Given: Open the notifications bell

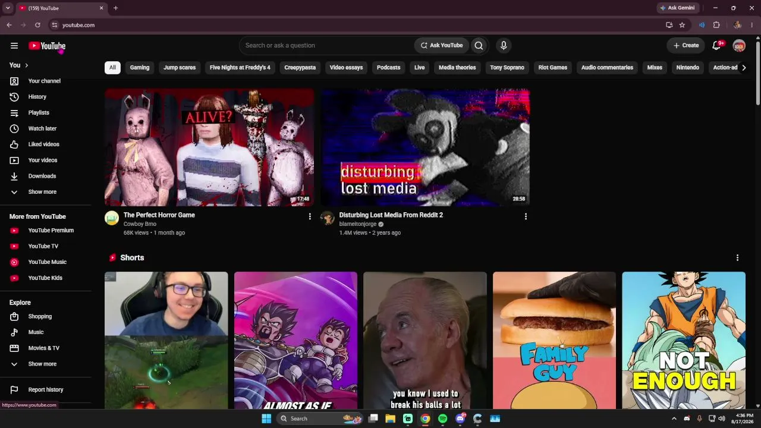Looking at the screenshot, I should pos(716,46).
